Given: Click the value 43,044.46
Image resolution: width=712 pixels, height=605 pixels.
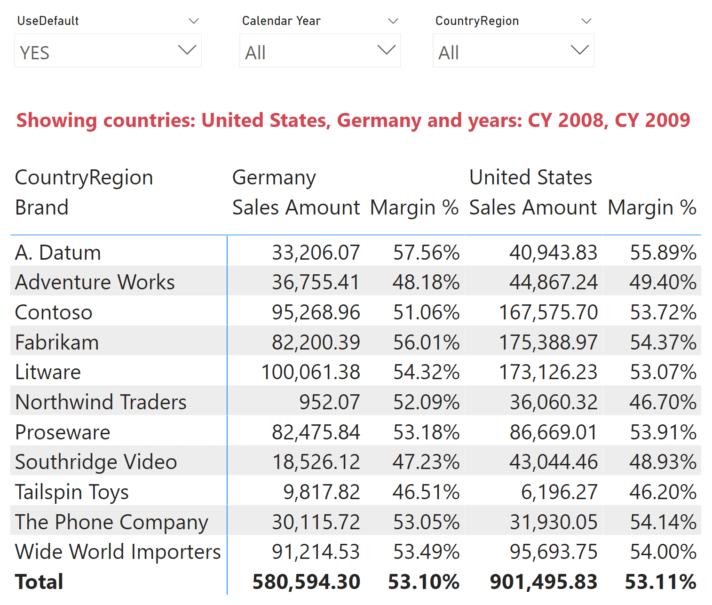Looking at the screenshot, I should coord(554,462).
